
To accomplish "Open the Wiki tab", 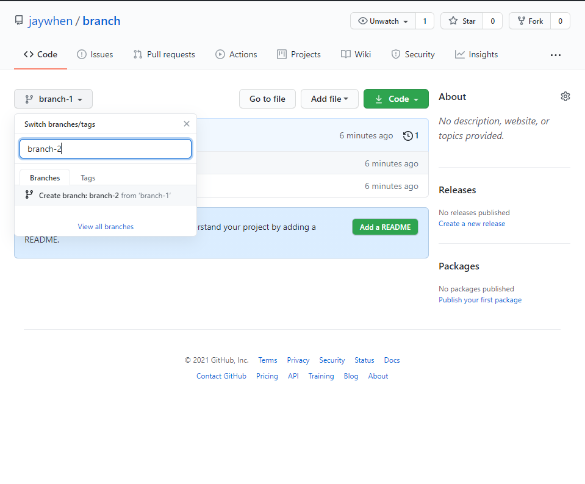I will tap(356, 54).
